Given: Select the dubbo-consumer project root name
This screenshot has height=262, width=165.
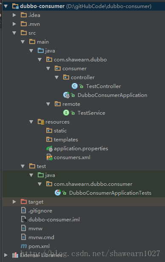Looking at the screenshot, I should pos(42,6).
